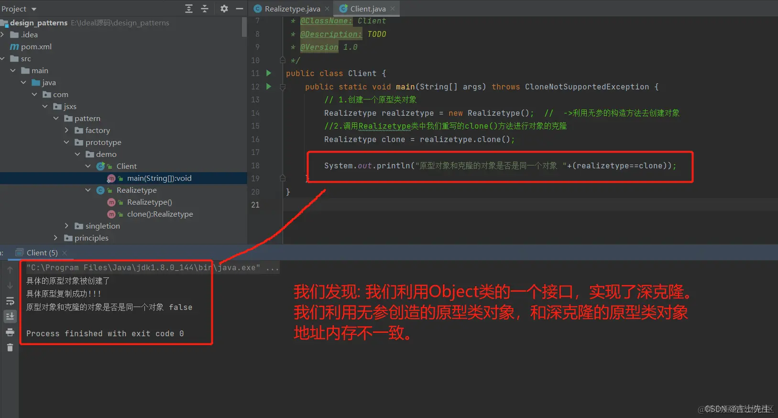
Task: Click the Realizetype.java tab class icon
Action: click(258, 9)
